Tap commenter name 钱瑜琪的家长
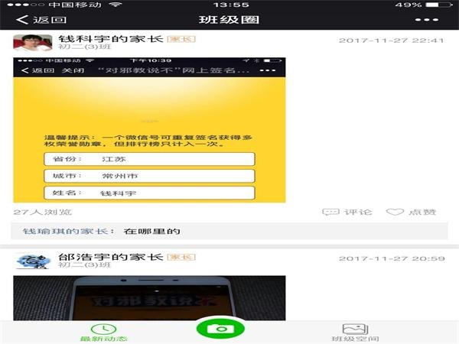459x344 pixels. pyautogui.click(x=69, y=231)
